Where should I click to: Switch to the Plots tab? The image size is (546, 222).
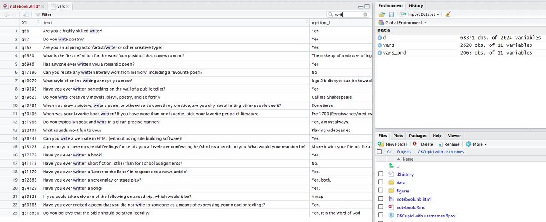click(398, 136)
